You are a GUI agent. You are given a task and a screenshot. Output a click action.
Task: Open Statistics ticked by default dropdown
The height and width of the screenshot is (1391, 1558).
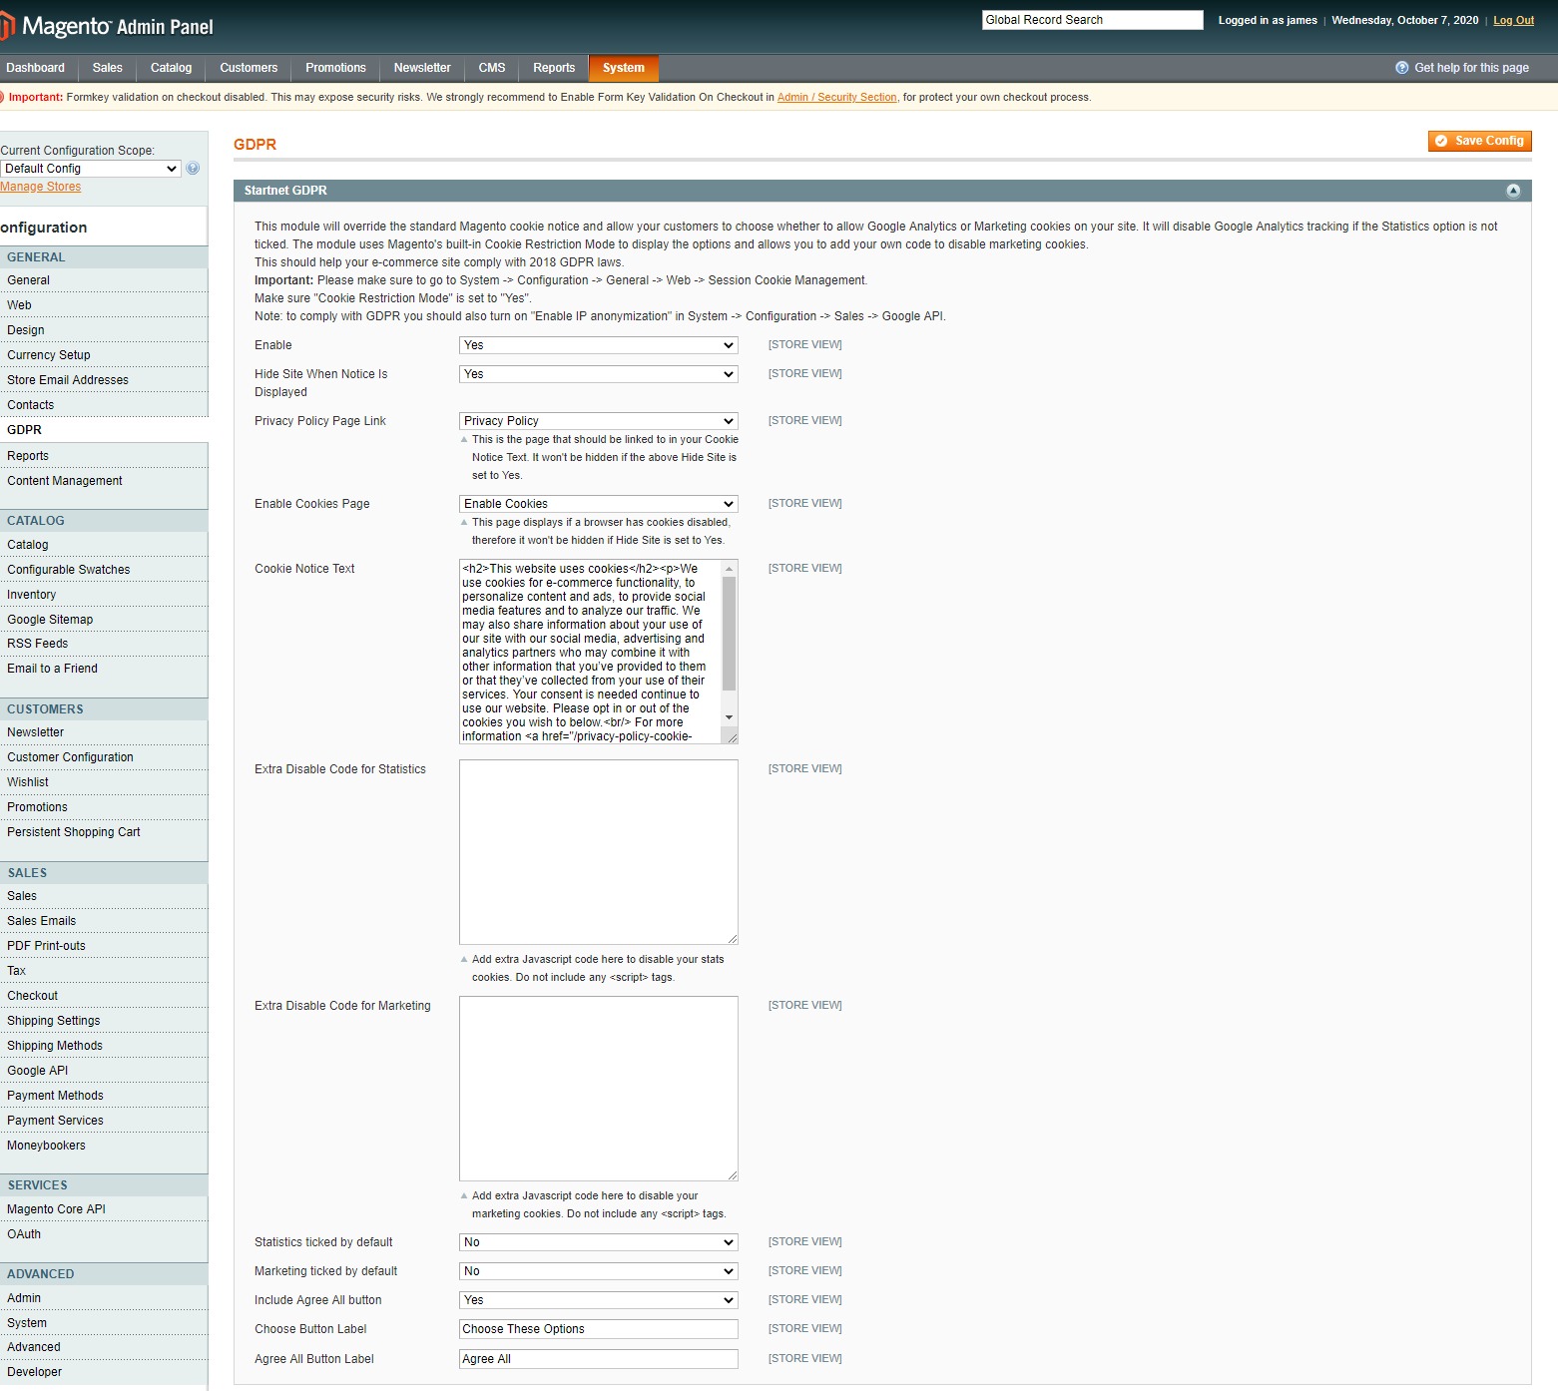point(599,1242)
